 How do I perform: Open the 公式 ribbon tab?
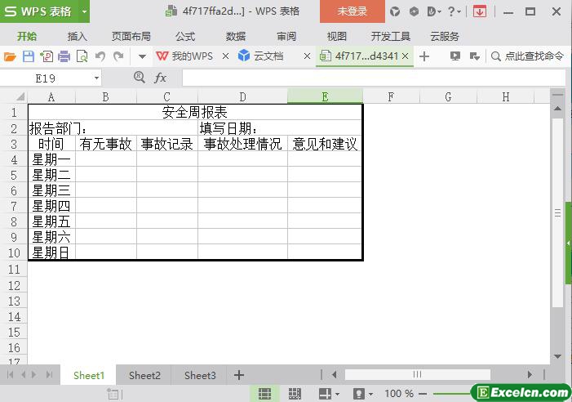[x=185, y=36]
